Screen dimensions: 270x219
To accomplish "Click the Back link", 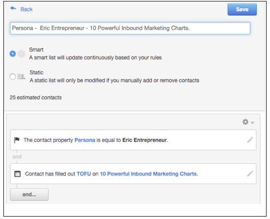I will [26, 9].
